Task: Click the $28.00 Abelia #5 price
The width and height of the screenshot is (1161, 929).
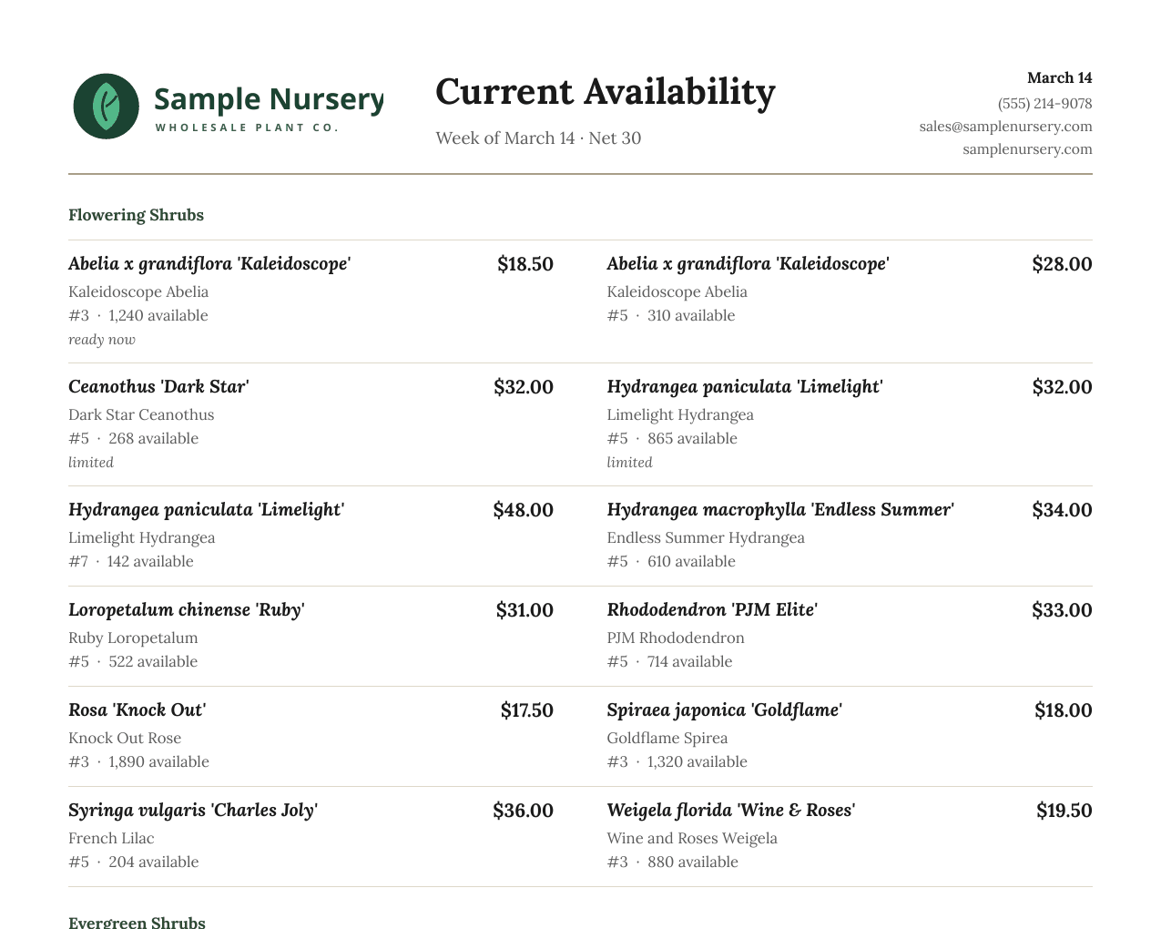Action: pyautogui.click(x=1062, y=264)
